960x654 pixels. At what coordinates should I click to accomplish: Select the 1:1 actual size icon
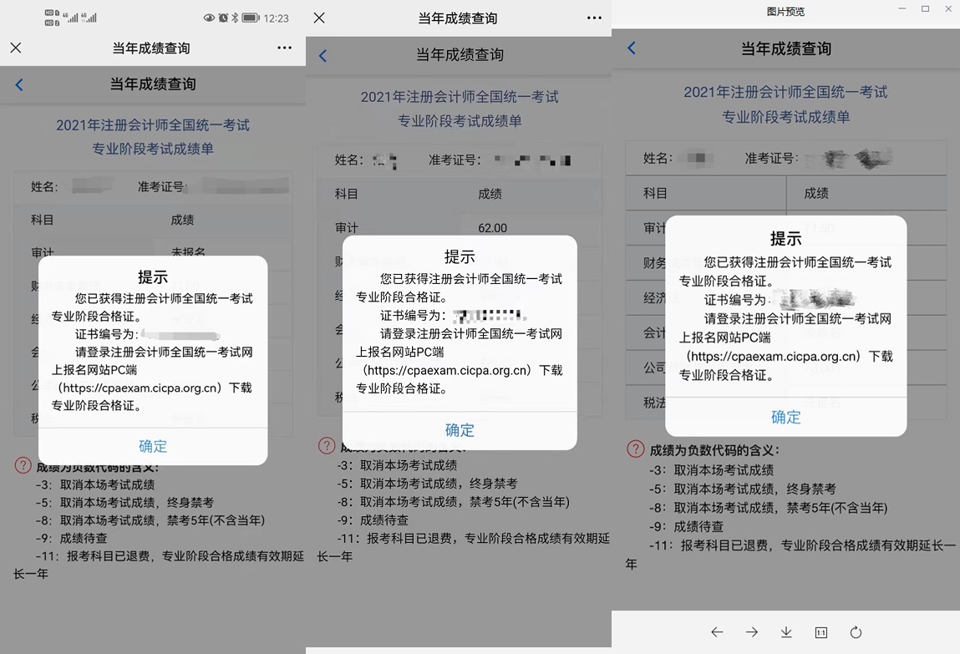click(821, 632)
